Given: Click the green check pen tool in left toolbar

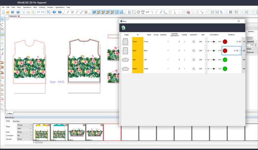Looking at the screenshot, I should 2,49.
